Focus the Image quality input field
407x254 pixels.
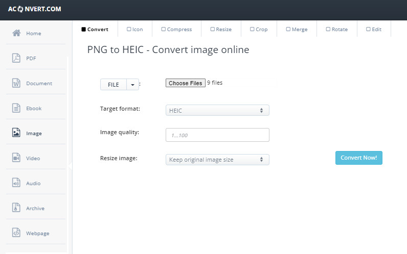[x=217, y=135]
